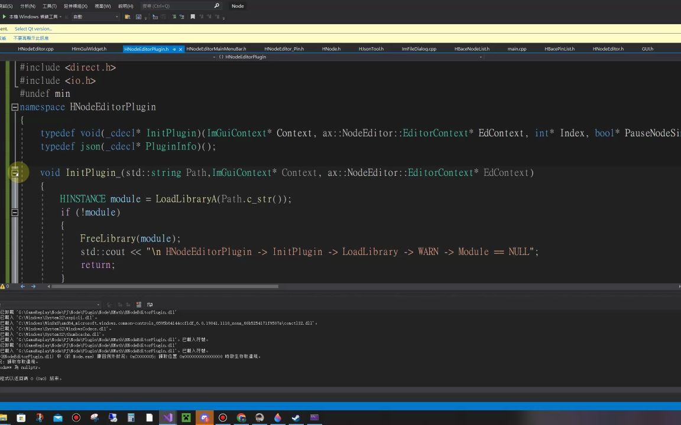Open the 說明(H) menu
681x425 pixels.
coord(125,6)
